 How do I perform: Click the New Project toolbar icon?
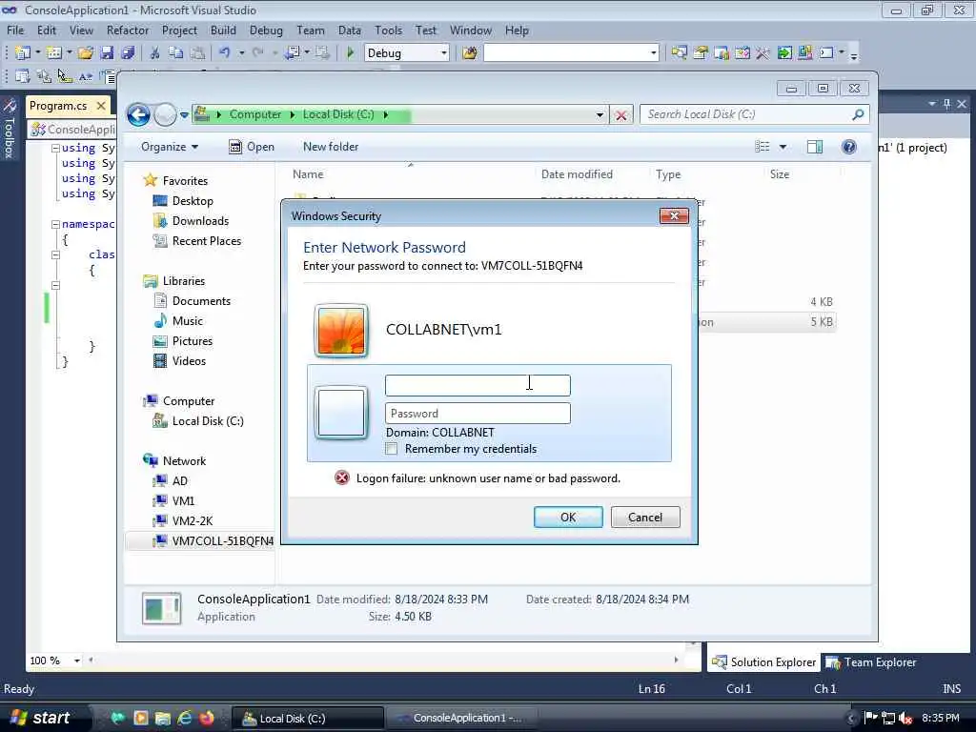(x=22, y=53)
